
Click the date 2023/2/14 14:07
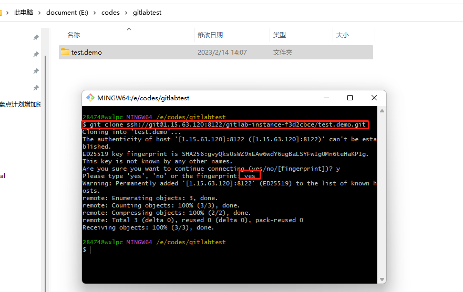coord(222,53)
